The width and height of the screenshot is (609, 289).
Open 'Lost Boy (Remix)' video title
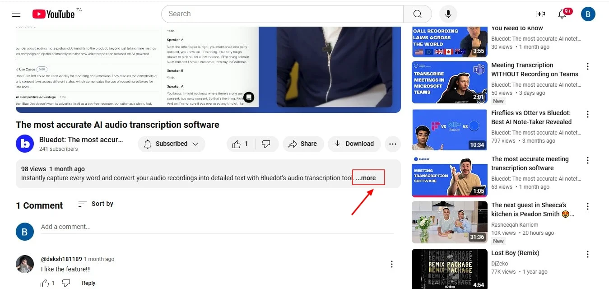tap(515, 253)
